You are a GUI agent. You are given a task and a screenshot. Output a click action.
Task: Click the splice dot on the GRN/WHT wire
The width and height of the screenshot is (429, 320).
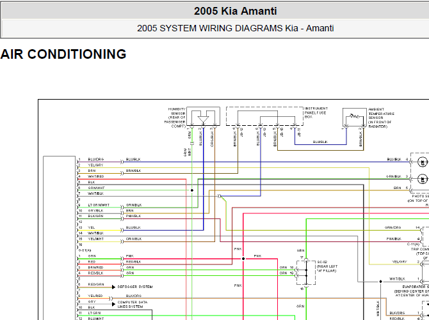click(x=192, y=190)
